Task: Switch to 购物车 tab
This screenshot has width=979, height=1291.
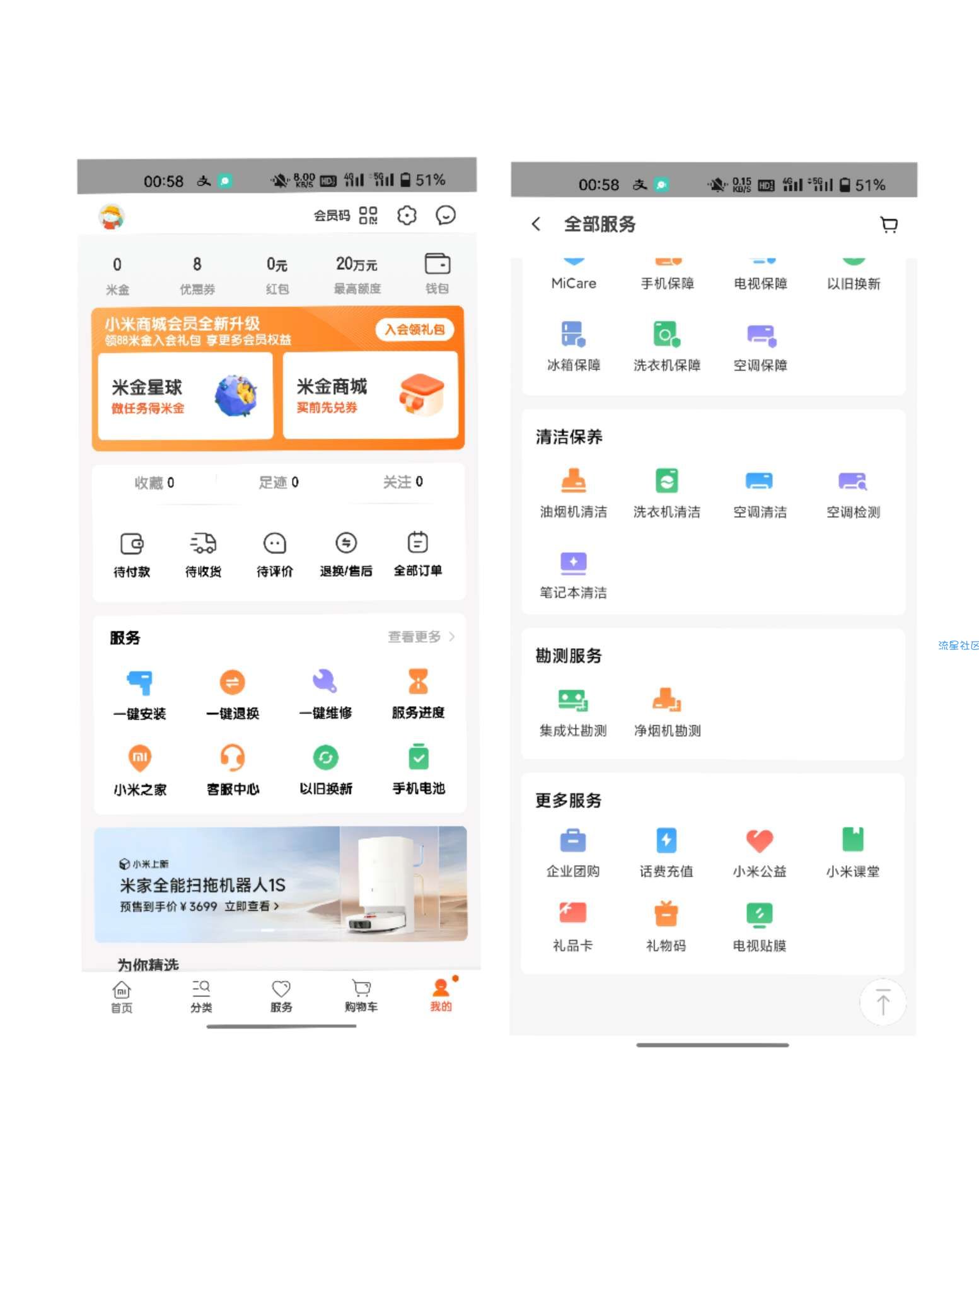Action: 361,997
